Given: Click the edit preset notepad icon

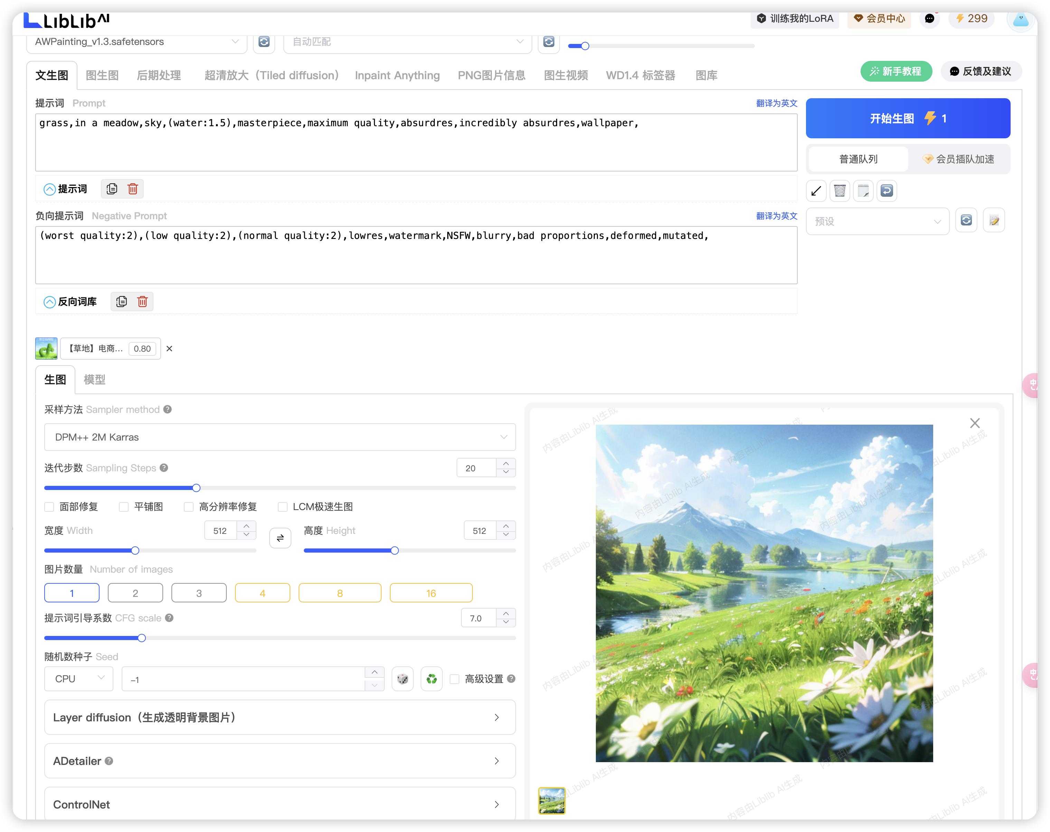Looking at the screenshot, I should click(994, 221).
